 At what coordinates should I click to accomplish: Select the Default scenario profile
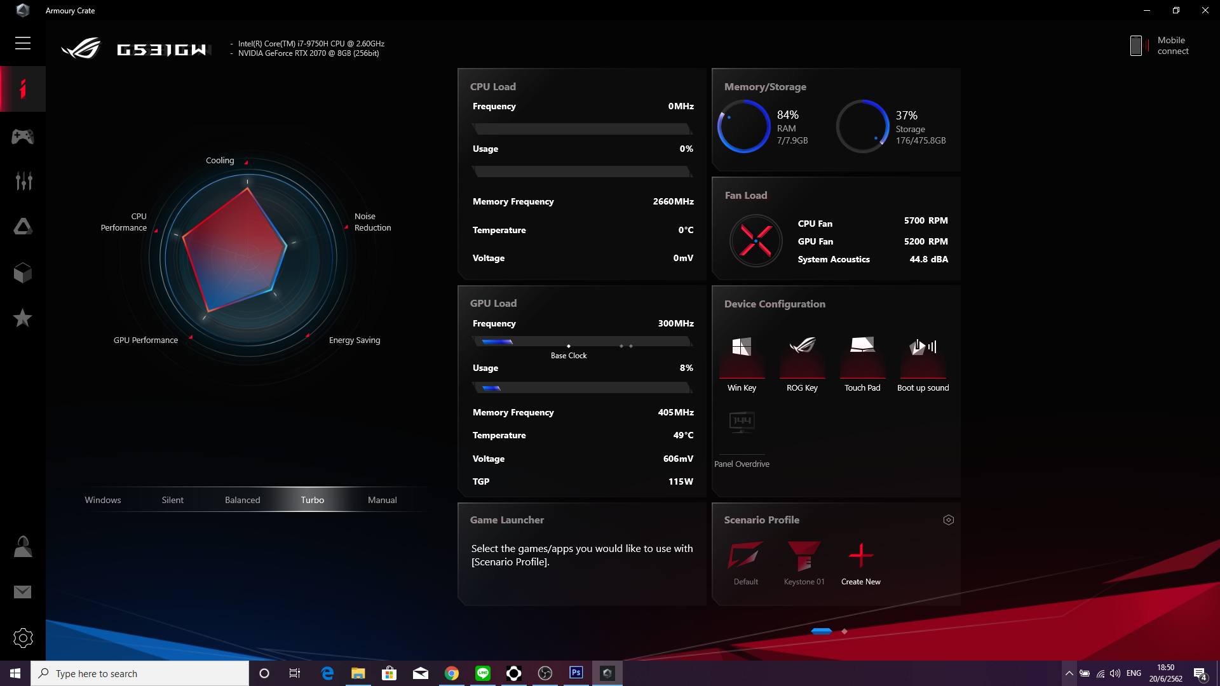[x=745, y=563]
